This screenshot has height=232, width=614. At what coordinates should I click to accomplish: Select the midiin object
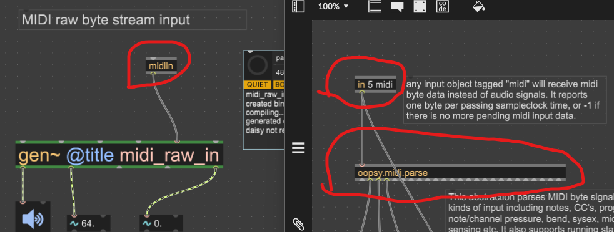point(161,65)
